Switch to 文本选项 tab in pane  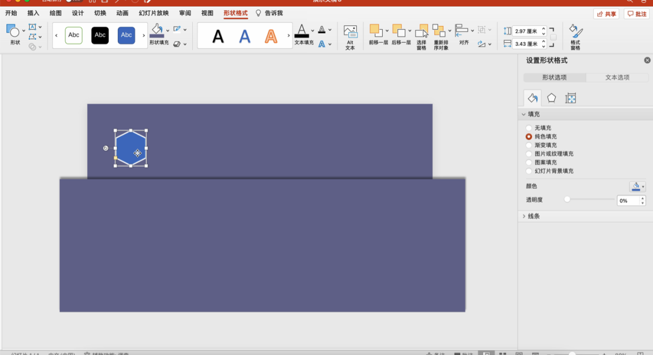click(617, 77)
